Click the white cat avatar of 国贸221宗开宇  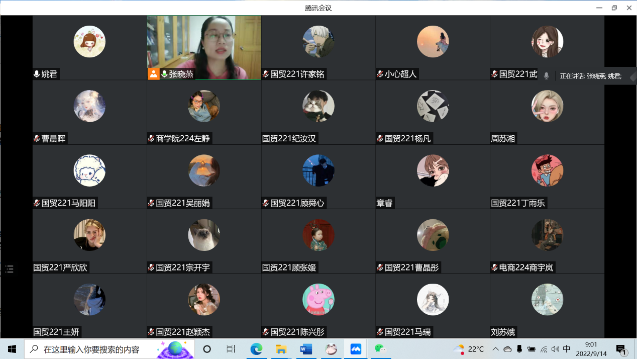pyautogui.click(x=204, y=235)
